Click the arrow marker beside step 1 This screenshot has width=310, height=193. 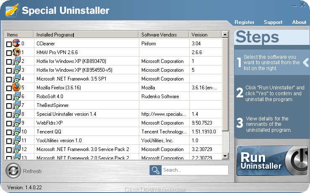point(306,63)
